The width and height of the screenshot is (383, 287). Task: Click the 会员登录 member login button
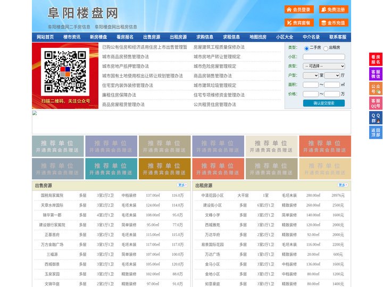[299, 10]
